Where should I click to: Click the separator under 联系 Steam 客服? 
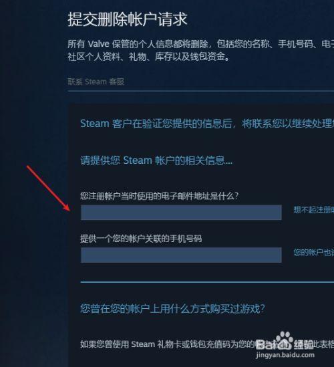coord(201,91)
